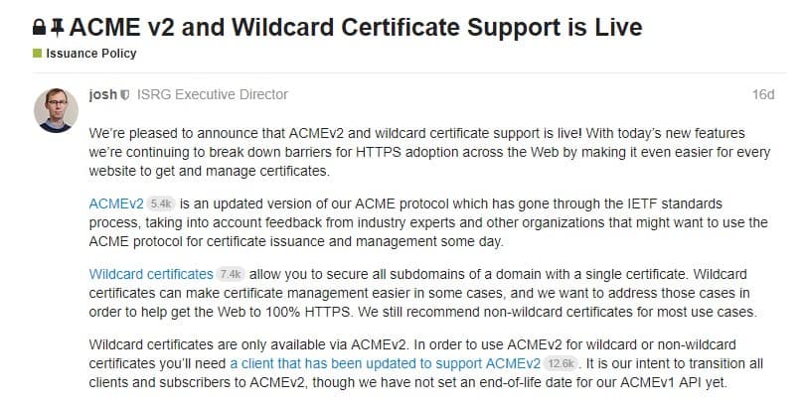The width and height of the screenshot is (805, 404).
Task: Click the moderator shield icon next to josh
Action: (124, 95)
